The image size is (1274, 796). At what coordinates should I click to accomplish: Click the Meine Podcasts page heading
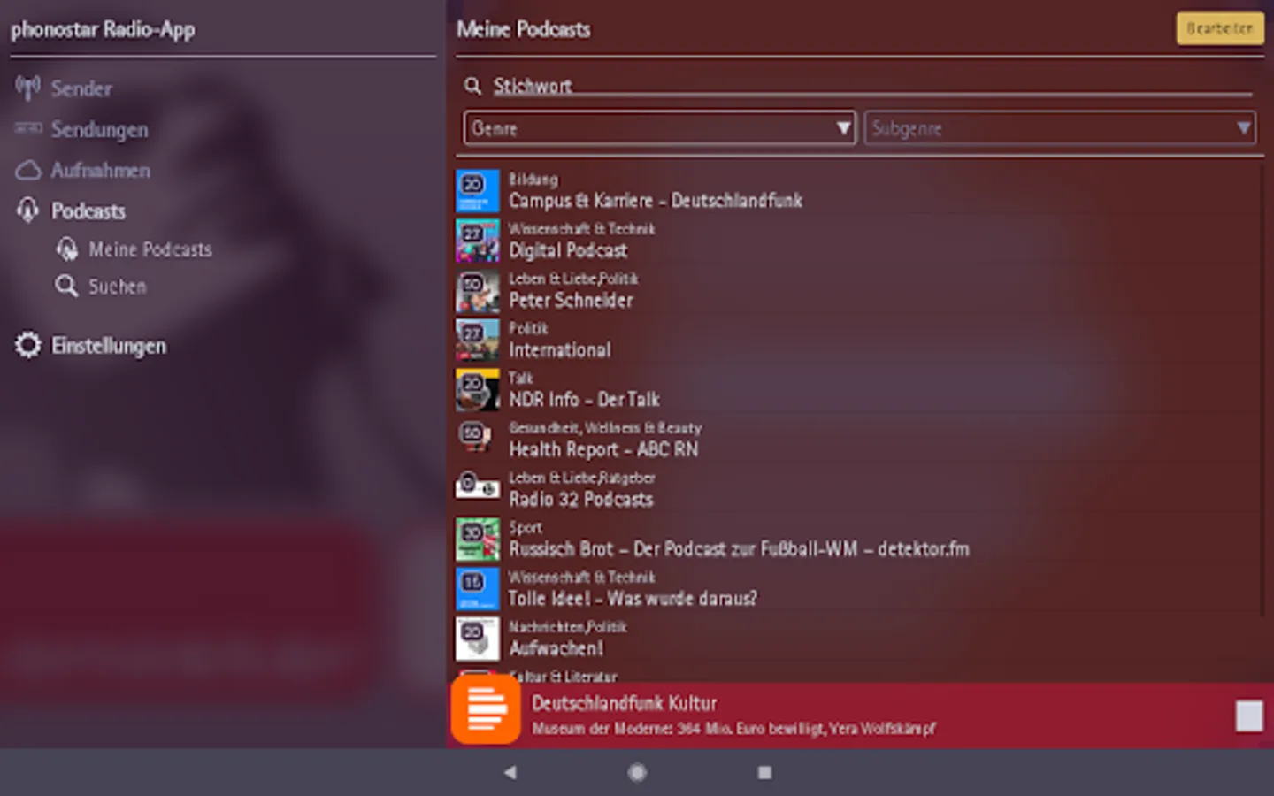coord(523,29)
